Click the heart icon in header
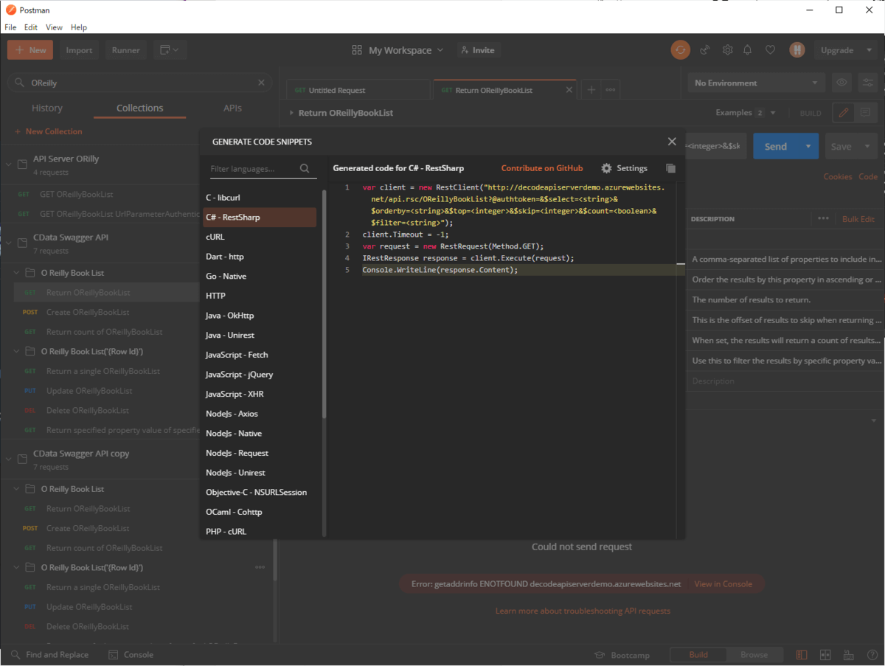The width and height of the screenshot is (885, 666). 770,50
